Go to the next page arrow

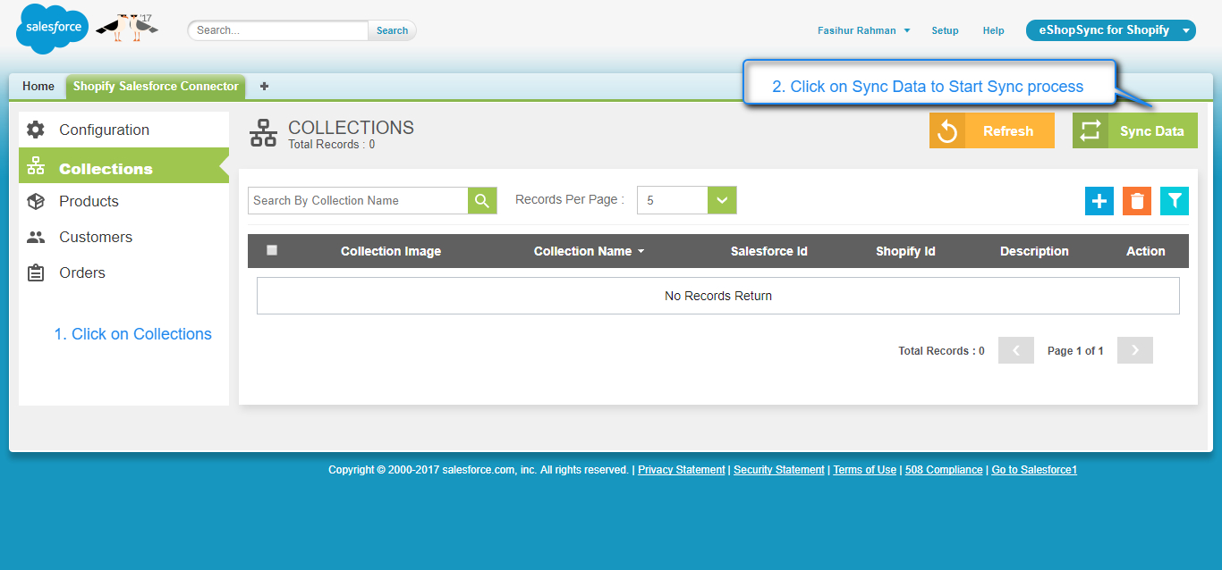pyautogui.click(x=1135, y=350)
